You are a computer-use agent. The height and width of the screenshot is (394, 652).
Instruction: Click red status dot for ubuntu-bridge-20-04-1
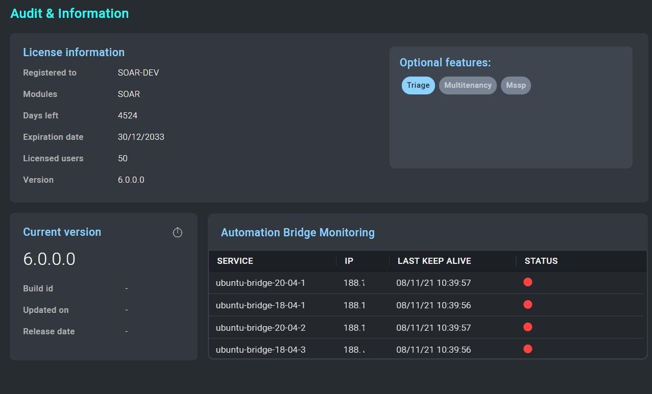pyautogui.click(x=528, y=282)
